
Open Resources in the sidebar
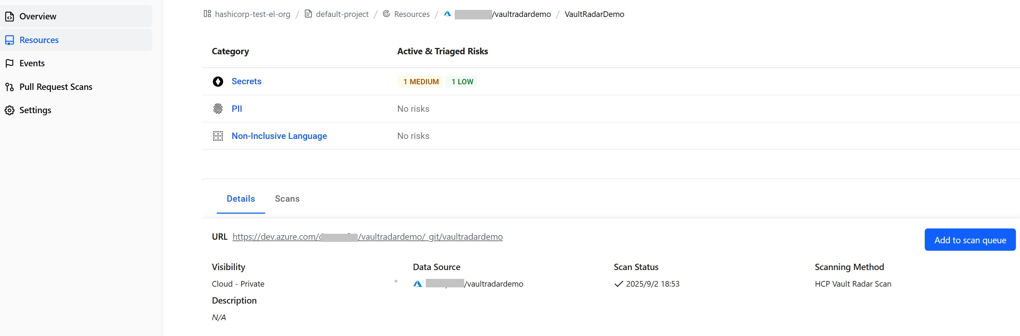[76, 40]
